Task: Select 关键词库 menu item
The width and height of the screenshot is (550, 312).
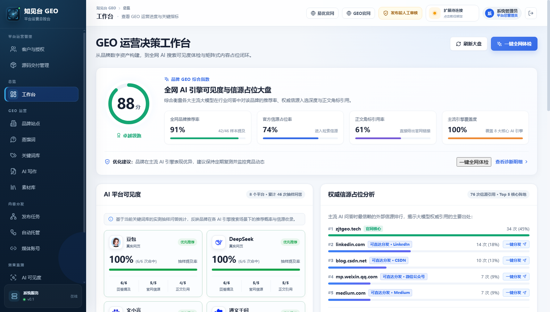Action: pyautogui.click(x=41, y=155)
